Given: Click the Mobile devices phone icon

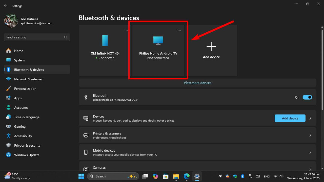Looking at the screenshot, I should pyautogui.click(x=86, y=152).
